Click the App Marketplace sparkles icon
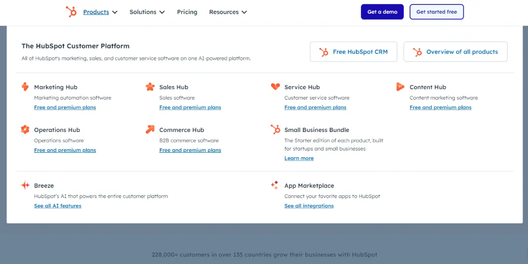 click(x=275, y=185)
